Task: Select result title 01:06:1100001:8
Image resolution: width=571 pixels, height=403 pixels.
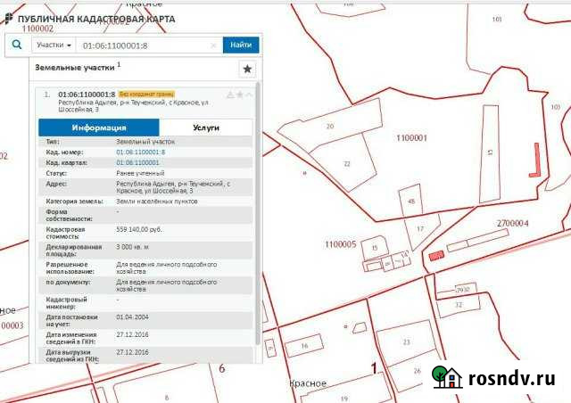Action: click(x=87, y=94)
